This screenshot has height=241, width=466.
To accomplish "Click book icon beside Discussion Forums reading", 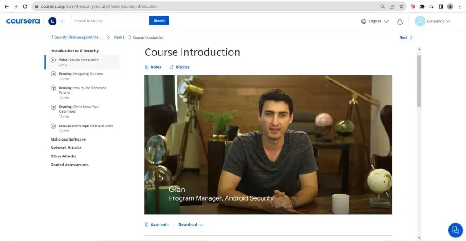I will coord(53,88).
